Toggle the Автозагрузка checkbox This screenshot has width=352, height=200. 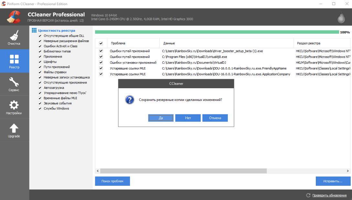[x=40, y=88]
